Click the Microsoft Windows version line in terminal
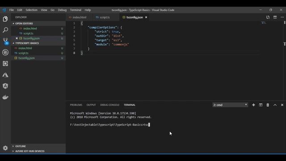Image resolution: width=286 pixels, height=161 pixels. 103,113
